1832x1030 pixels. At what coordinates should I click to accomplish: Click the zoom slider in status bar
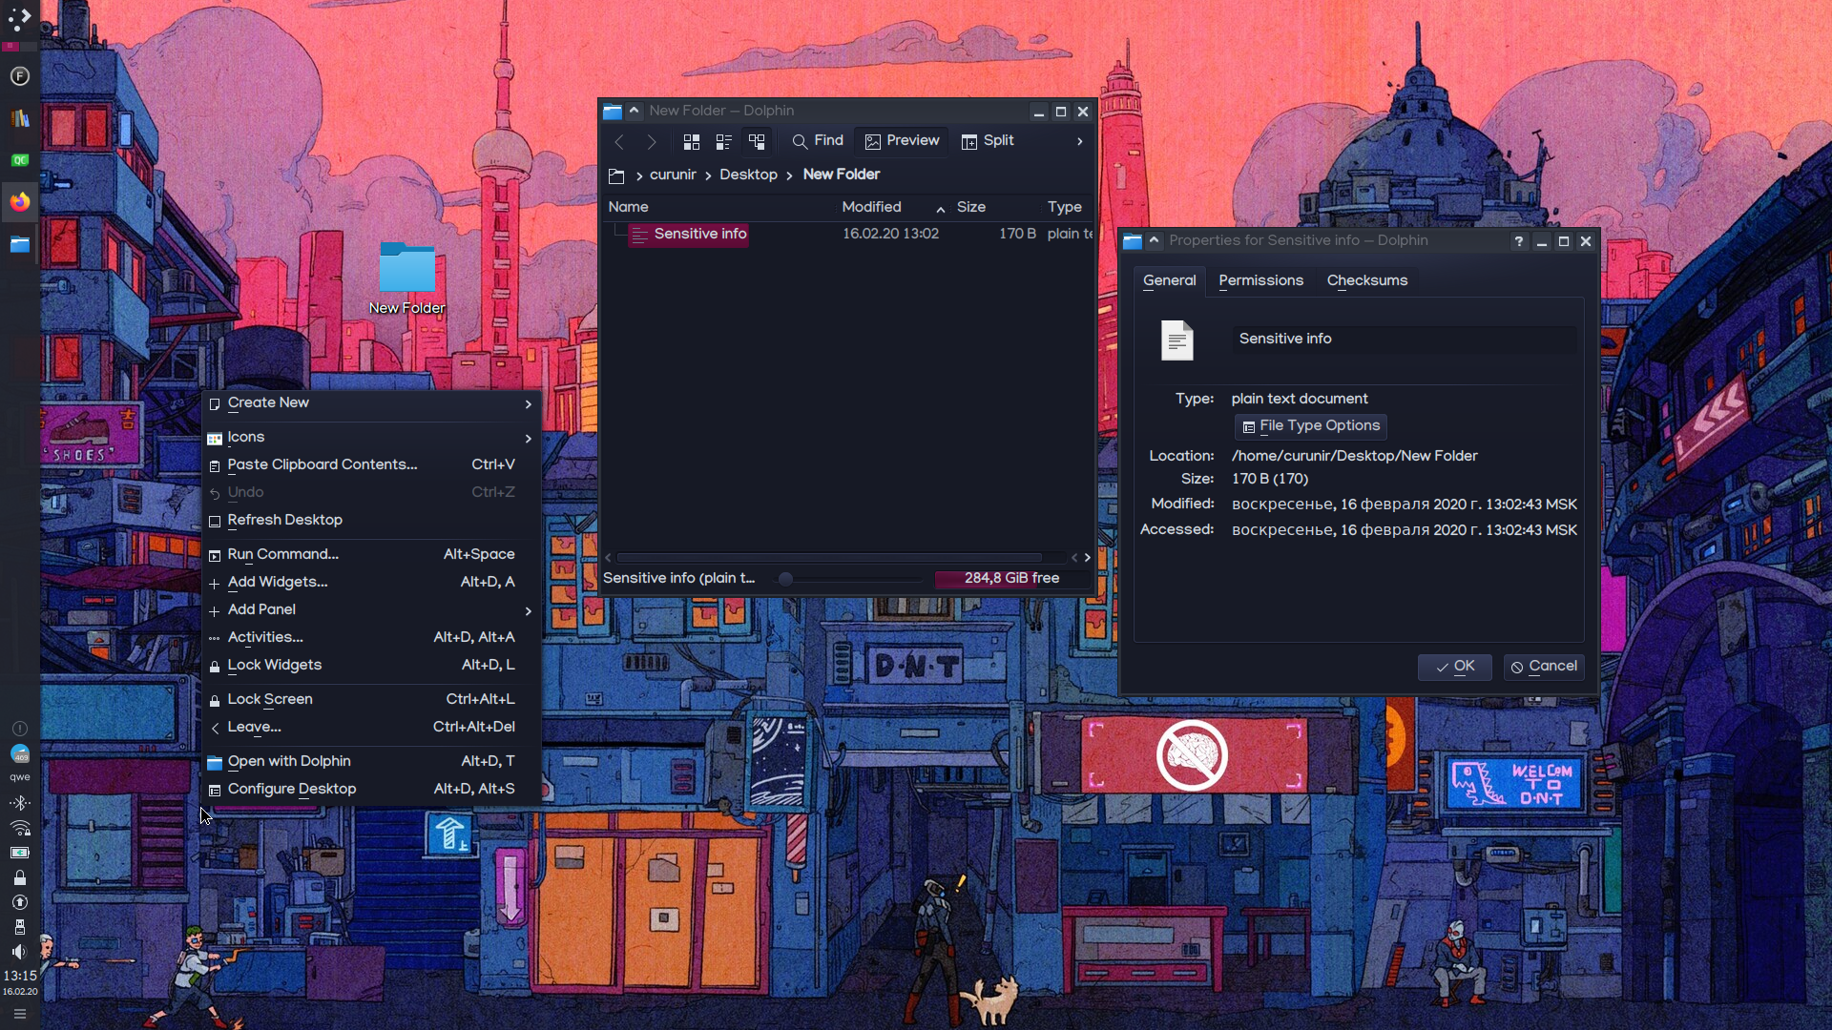point(785,579)
